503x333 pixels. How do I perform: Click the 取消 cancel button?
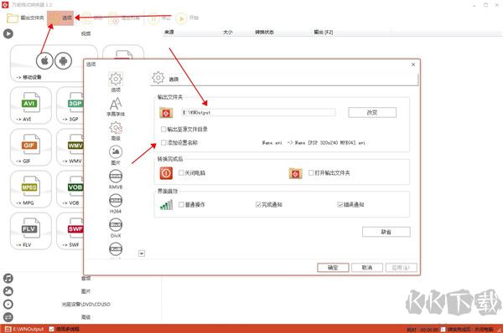click(367, 268)
